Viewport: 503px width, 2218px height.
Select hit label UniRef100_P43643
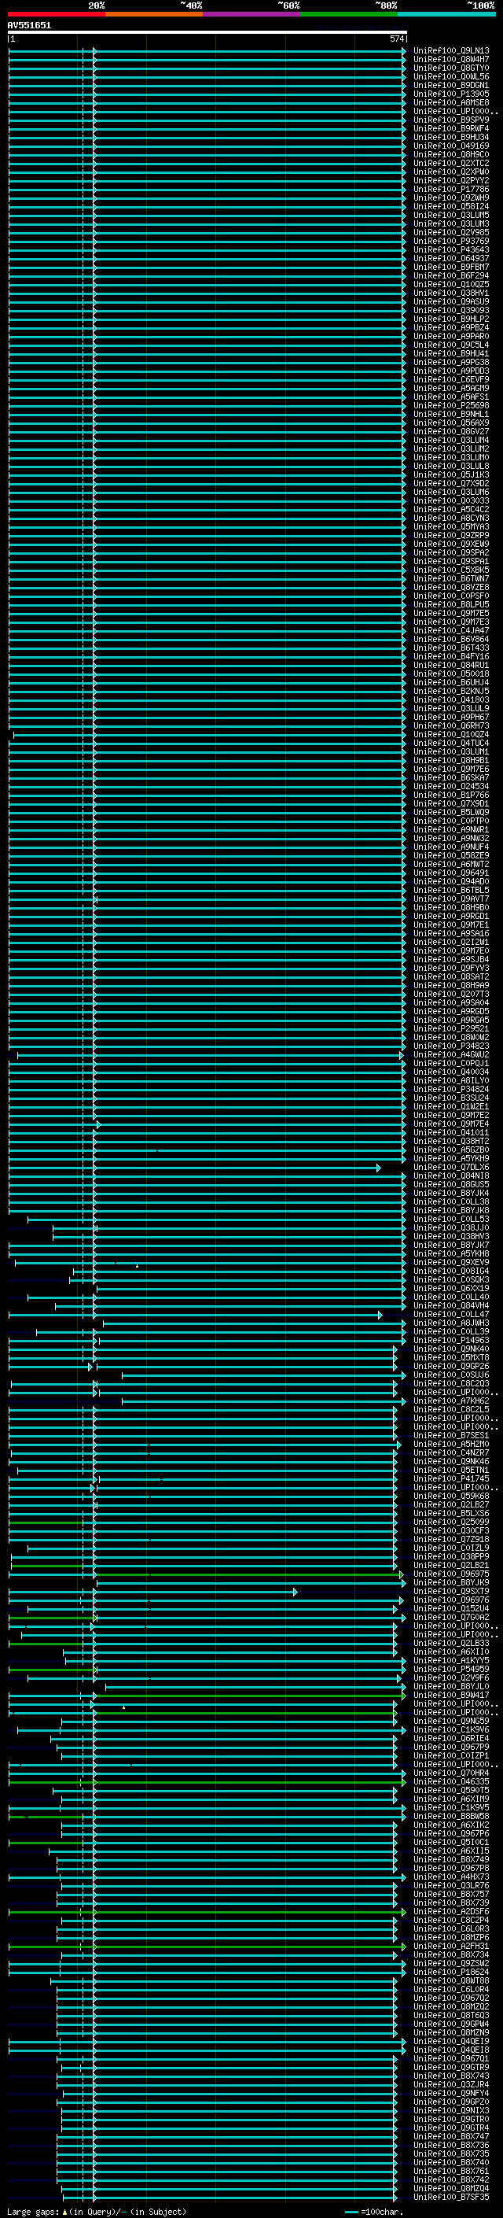click(x=451, y=249)
